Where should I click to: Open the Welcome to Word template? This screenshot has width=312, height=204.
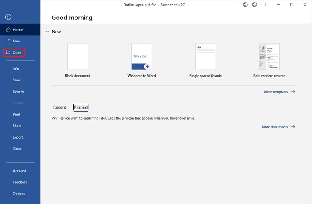[x=142, y=57]
